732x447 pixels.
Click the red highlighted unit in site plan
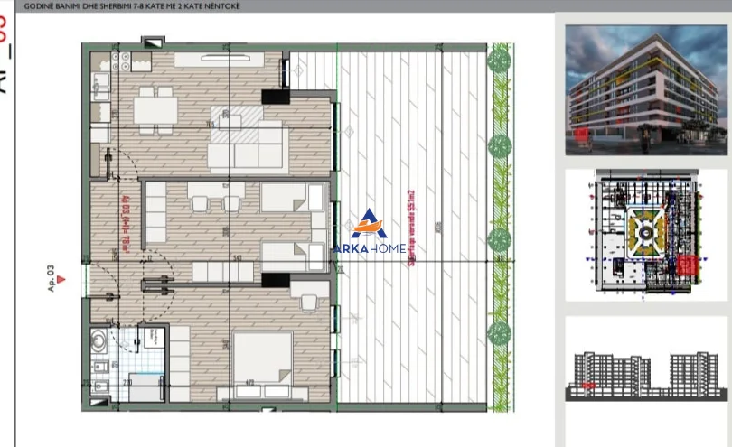pyautogui.click(x=688, y=266)
